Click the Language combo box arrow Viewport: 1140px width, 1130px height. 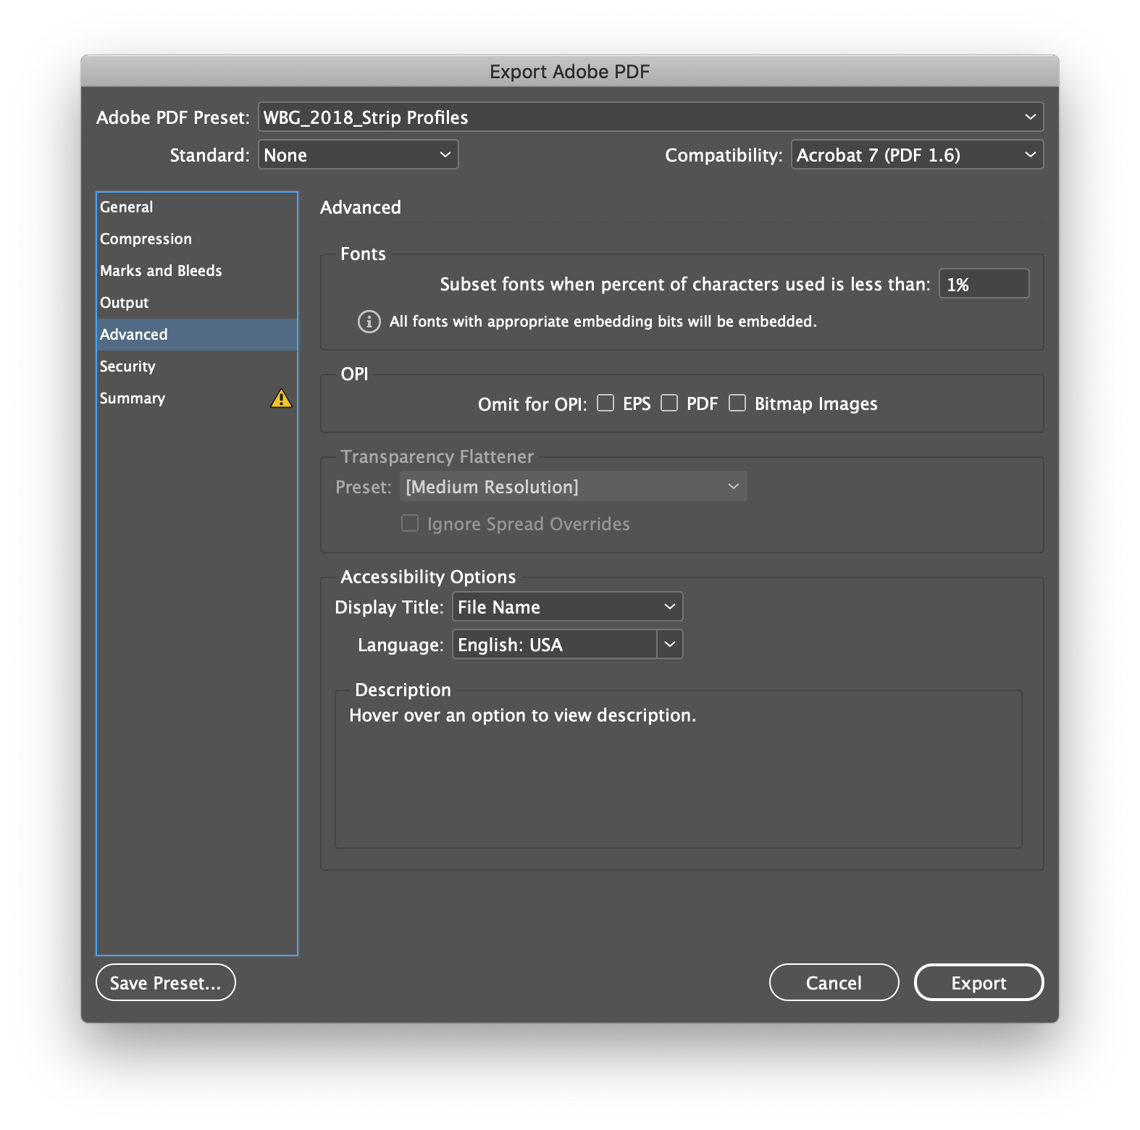pyautogui.click(x=670, y=644)
